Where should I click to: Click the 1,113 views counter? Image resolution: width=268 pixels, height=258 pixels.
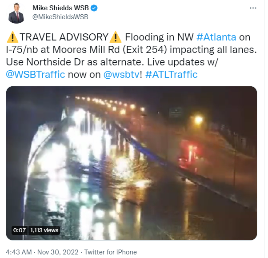[44, 230]
